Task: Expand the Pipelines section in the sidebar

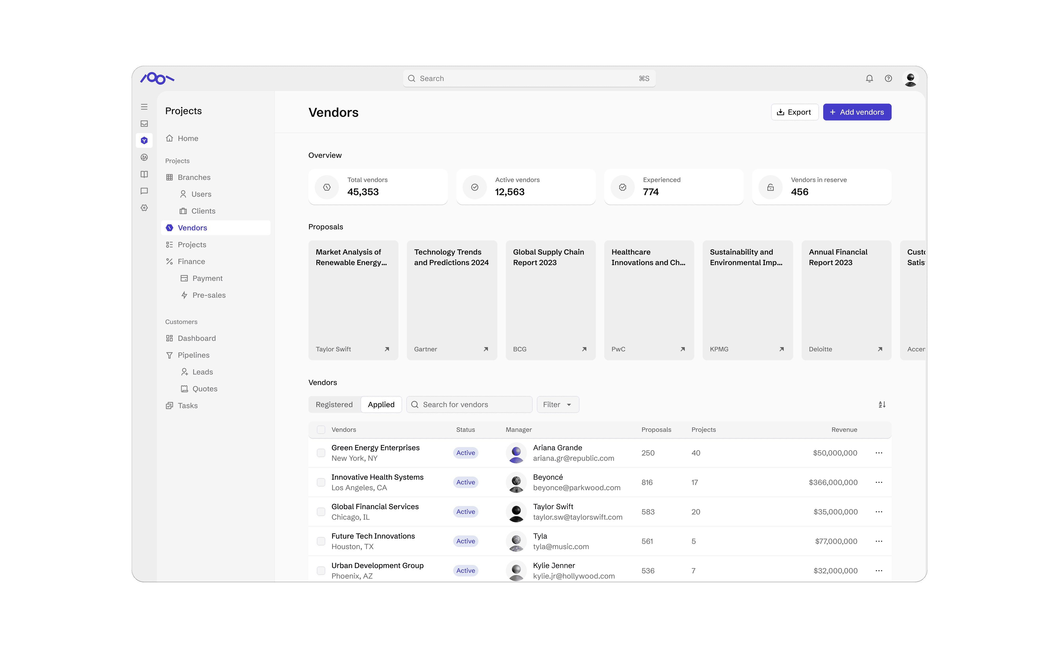Action: [193, 355]
